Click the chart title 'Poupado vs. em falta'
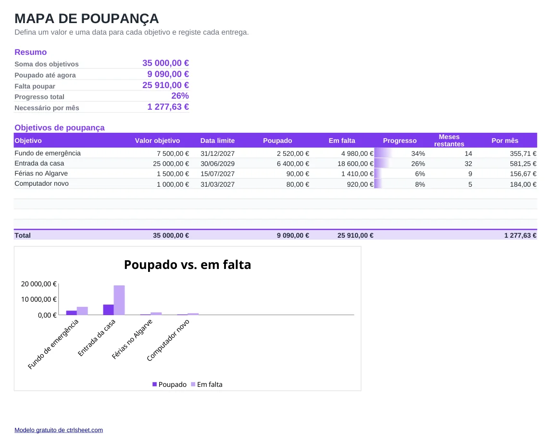This screenshot has height=447, width=551. click(x=188, y=265)
